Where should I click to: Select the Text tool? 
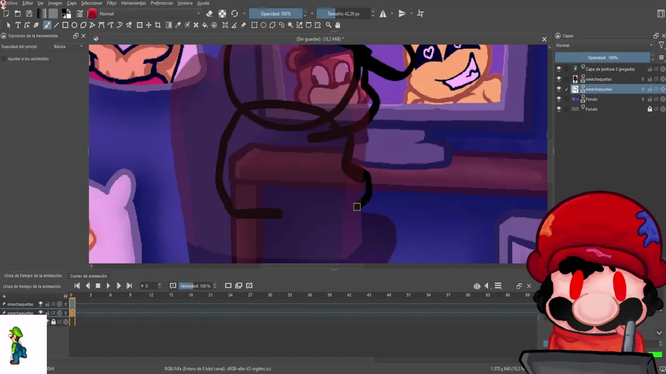(18, 25)
